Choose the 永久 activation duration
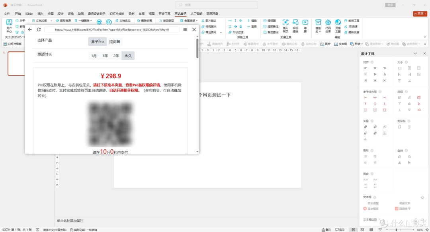This screenshot has width=430, height=232. click(x=128, y=56)
